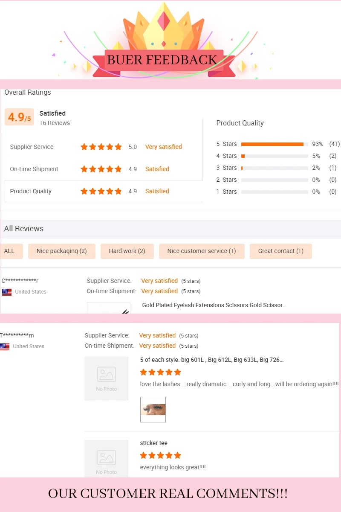Select the Great contact (1) tag
Viewport: 341px width, 512px height.
click(280, 251)
